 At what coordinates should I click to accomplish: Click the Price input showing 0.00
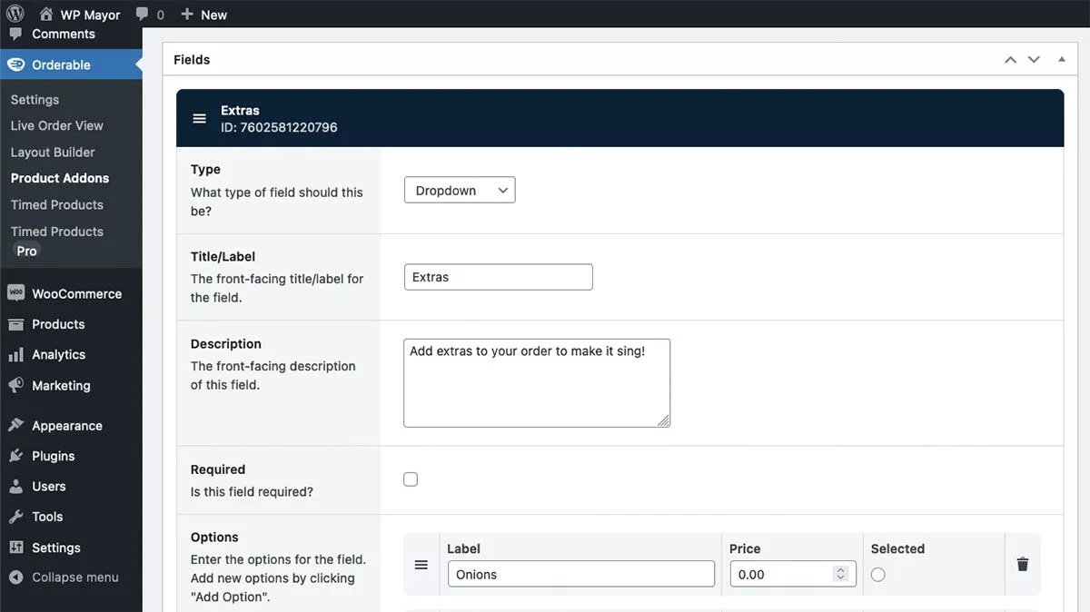click(793, 574)
